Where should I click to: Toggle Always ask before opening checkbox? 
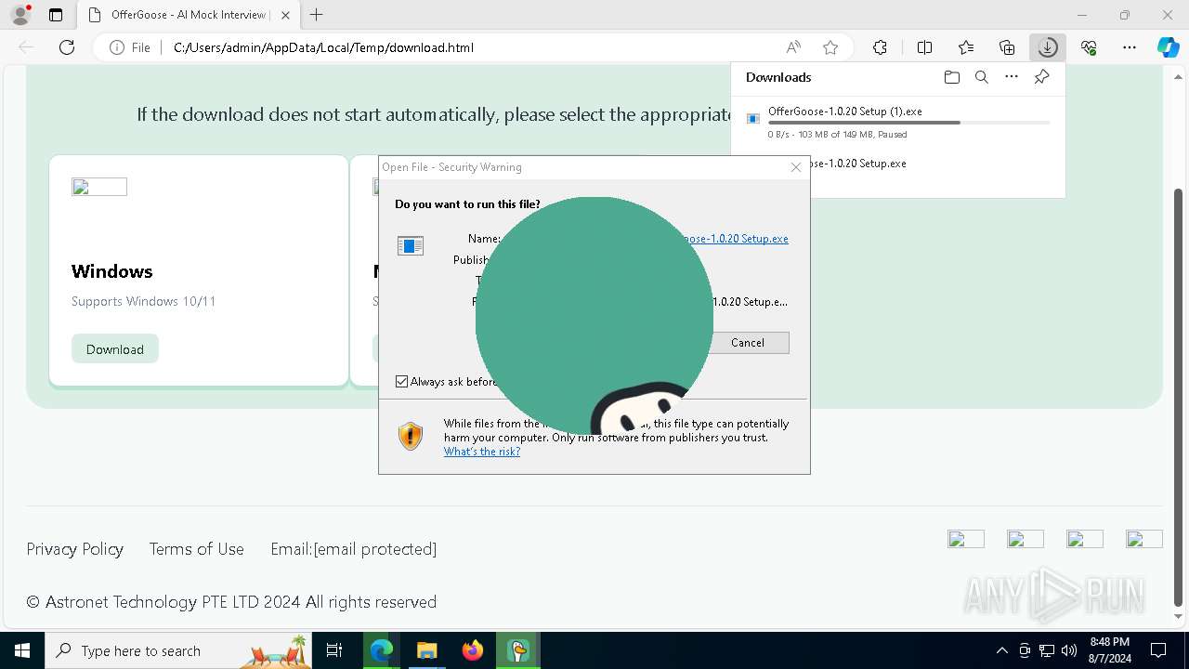click(402, 381)
